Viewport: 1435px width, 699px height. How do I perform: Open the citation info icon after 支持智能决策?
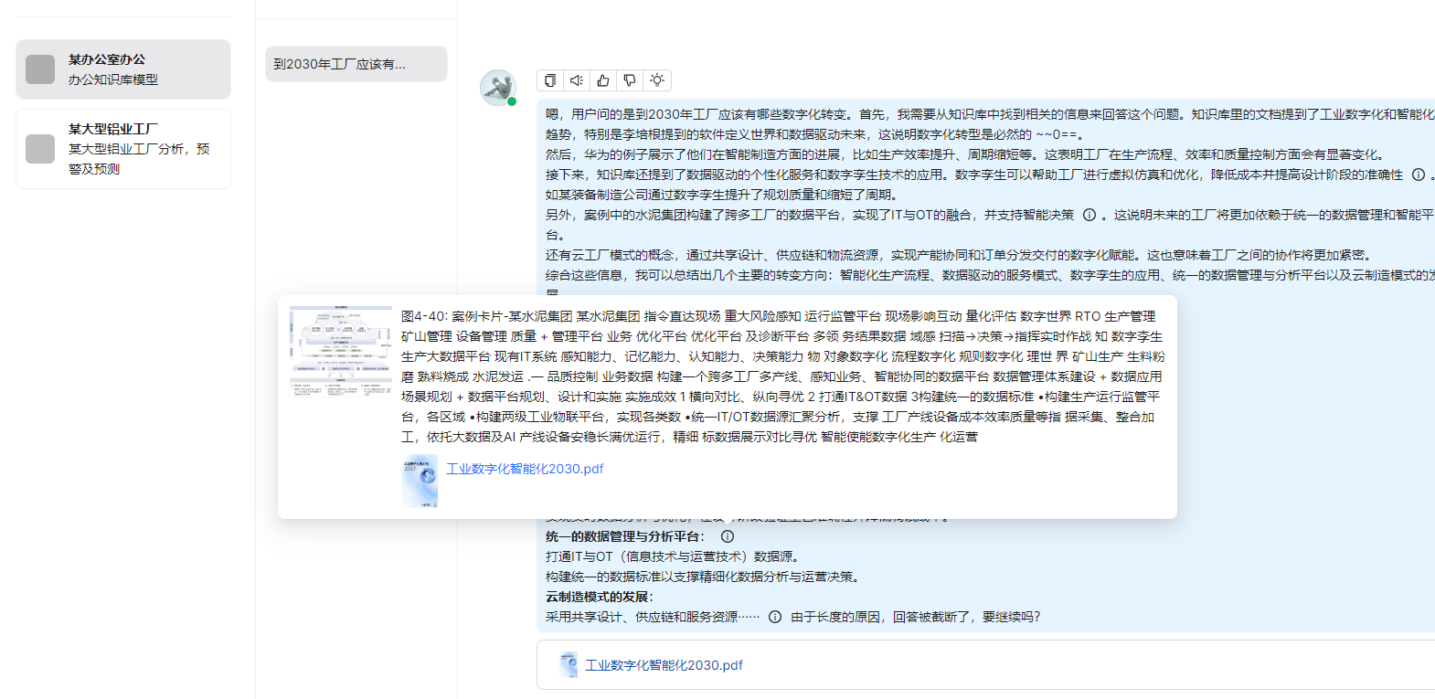[x=1090, y=215]
